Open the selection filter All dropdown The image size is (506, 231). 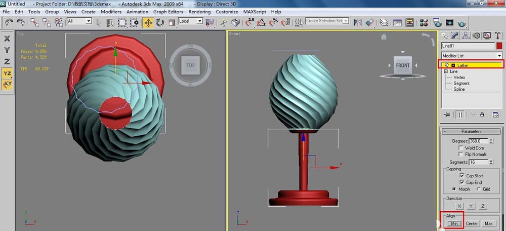(89, 21)
